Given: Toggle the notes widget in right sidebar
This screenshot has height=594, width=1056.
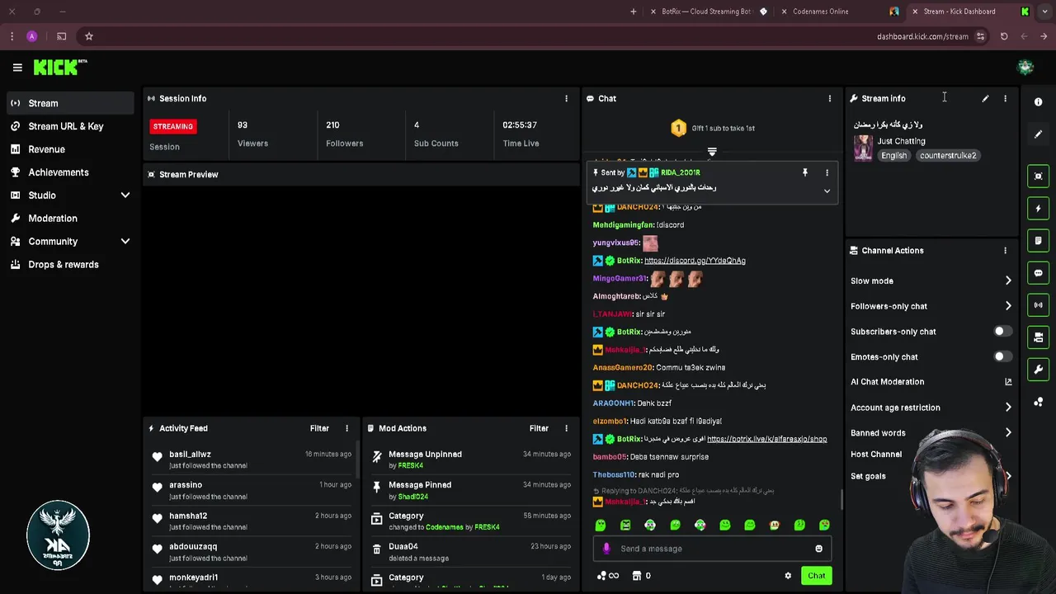Looking at the screenshot, I should click(1039, 241).
